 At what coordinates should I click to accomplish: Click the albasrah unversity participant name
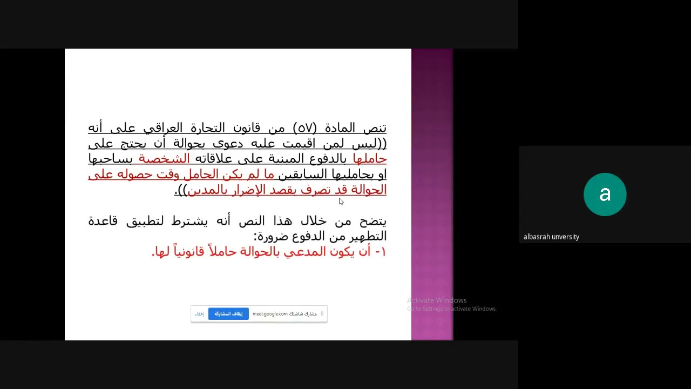point(551,237)
